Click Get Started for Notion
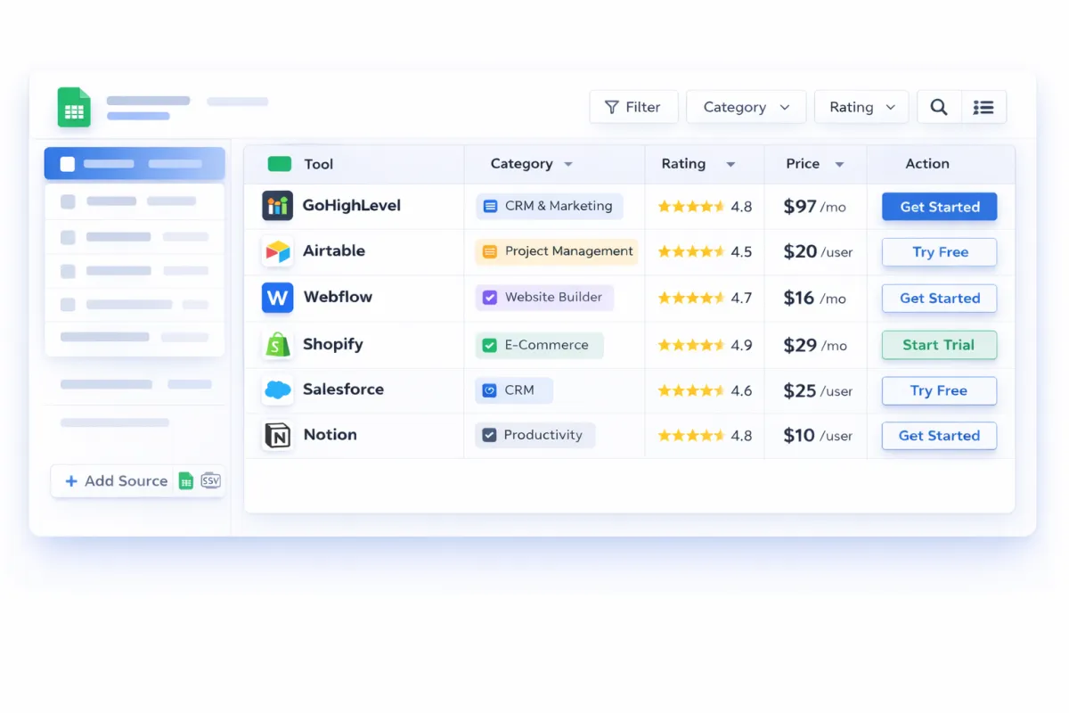Viewport: 1069px width, 713px height. (939, 436)
